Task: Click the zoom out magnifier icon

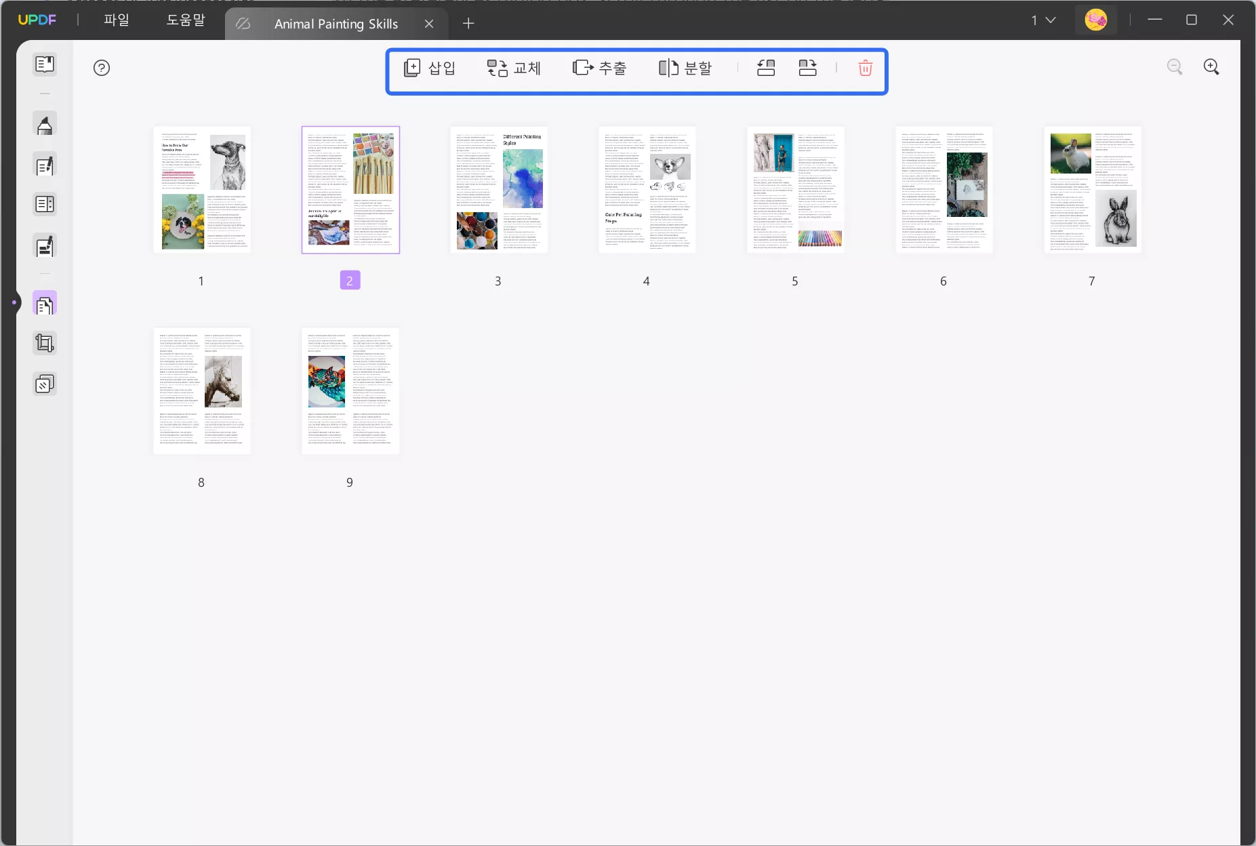Action: pyautogui.click(x=1175, y=66)
